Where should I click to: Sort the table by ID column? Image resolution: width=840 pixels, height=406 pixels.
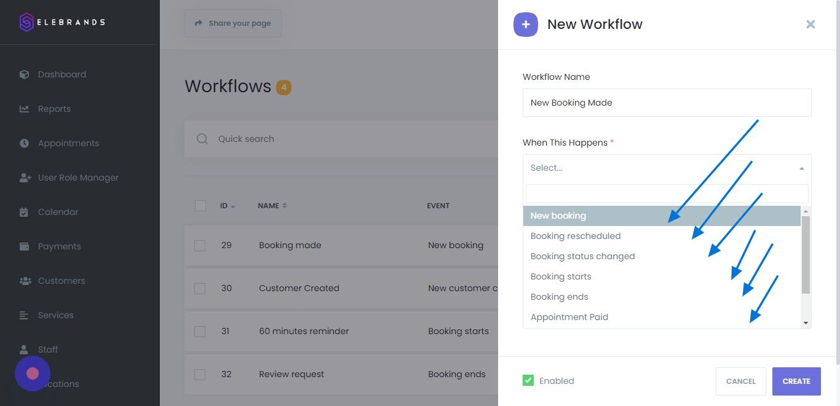click(228, 206)
